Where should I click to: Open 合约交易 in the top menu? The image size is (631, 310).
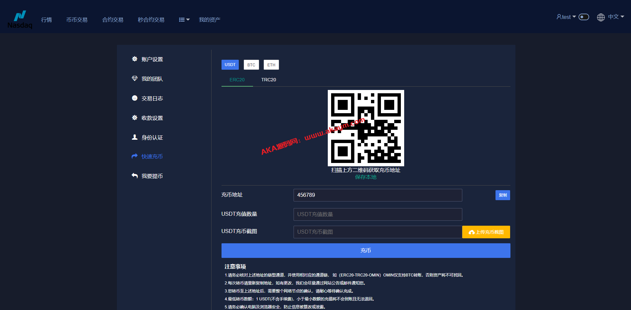click(x=113, y=20)
